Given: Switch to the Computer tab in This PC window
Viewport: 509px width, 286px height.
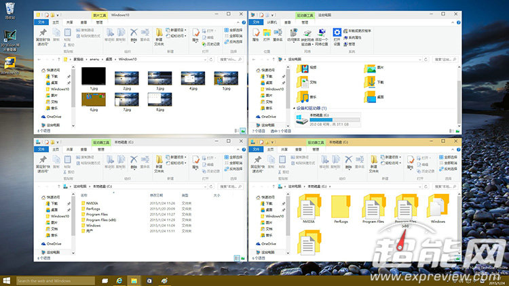Looking at the screenshot, I should (x=273, y=22).
